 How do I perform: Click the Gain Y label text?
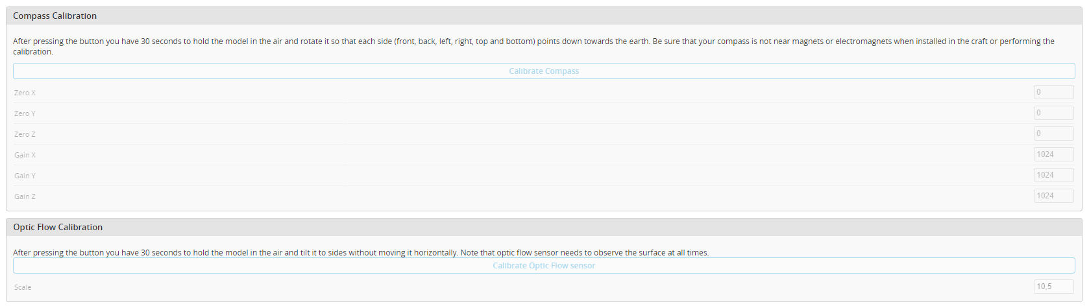click(25, 176)
